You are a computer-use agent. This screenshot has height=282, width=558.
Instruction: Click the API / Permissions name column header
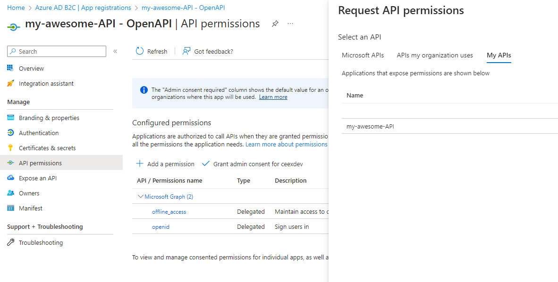(170, 181)
